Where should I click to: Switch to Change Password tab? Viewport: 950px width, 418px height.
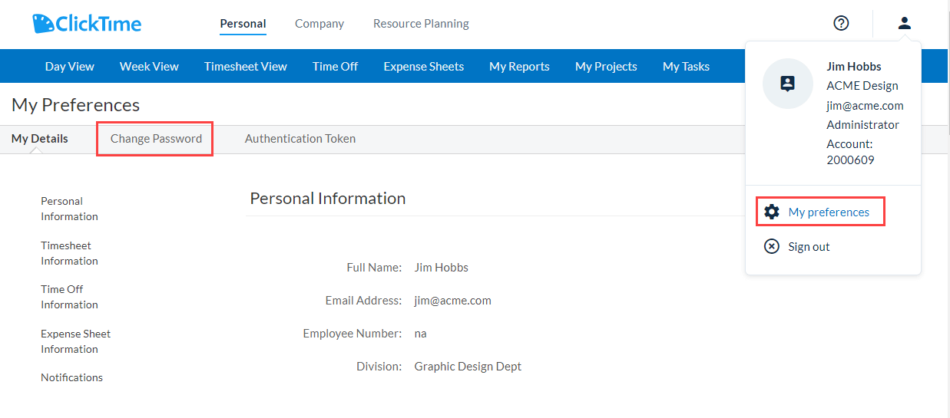[156, 139]
